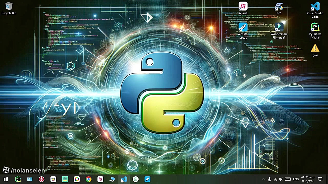
Task: Open the smiling face taskbar app
Action: (x=53, y=179)
